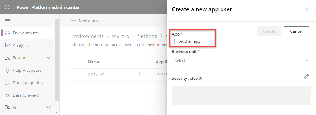This screenshot has width=316, height=115.
Task: Click the Data integration icon
Action: point(7,83)
